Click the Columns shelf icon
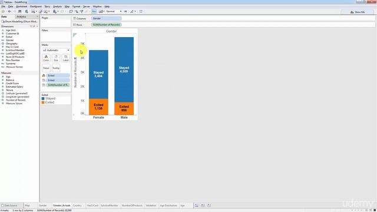This screenshot has width=377, height=212. pyautogui.click(x=75, y=18)
